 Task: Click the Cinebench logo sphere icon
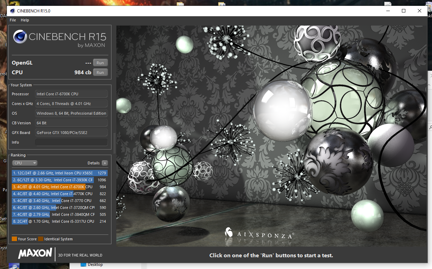(20, 37)
